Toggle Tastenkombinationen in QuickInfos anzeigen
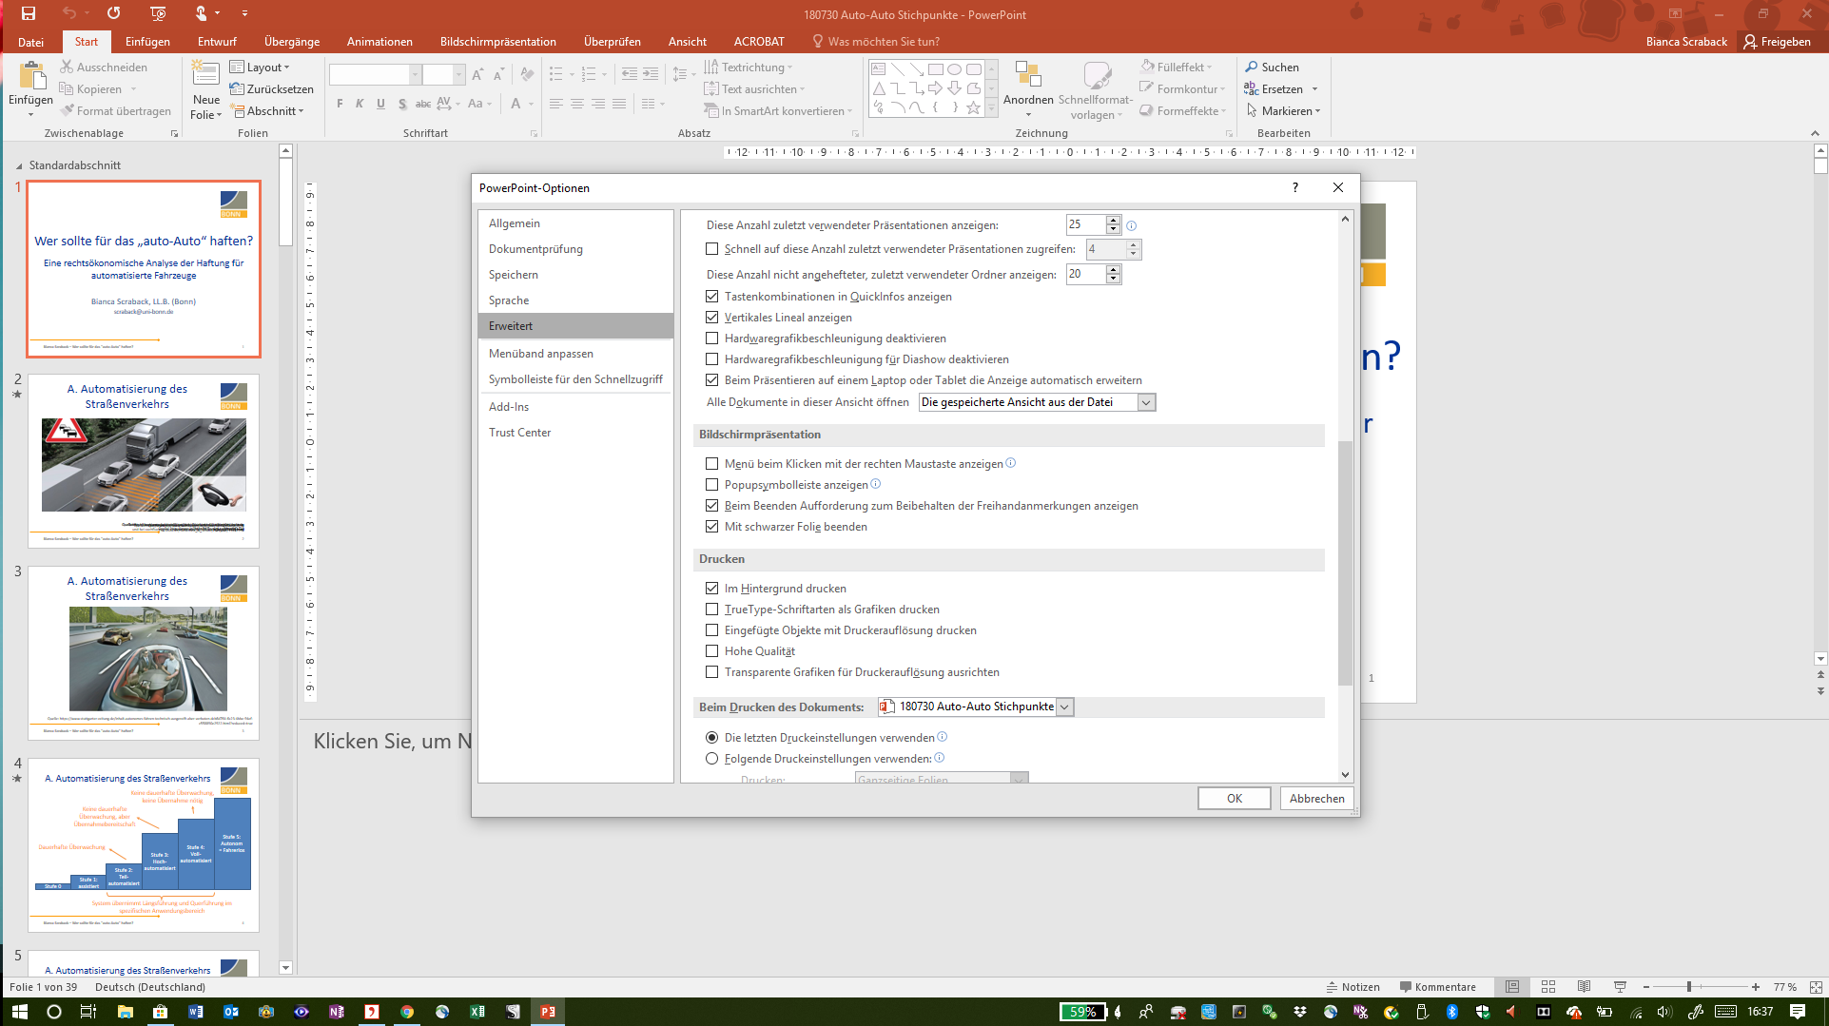 tap(711, 297)
